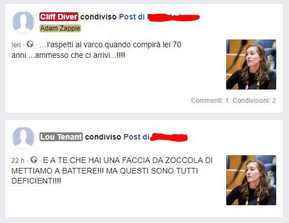Click the globe privacy icon next to 22 h

[34, 160]
